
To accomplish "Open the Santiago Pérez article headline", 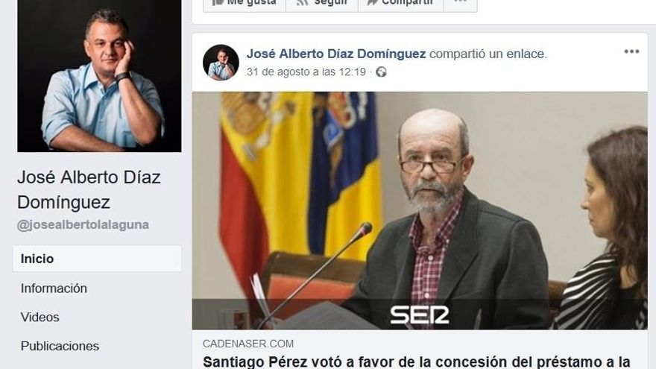I will [417, 362].
